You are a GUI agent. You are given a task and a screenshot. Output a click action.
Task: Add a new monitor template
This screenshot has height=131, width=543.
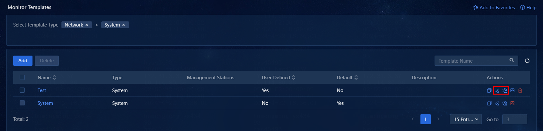(23, 61)
